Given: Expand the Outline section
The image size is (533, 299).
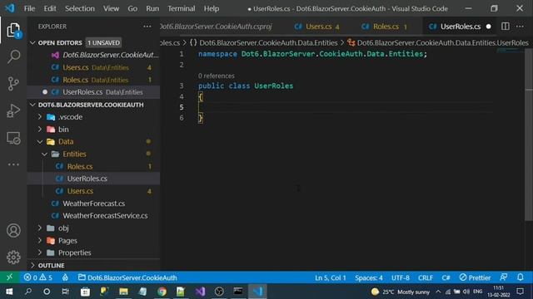Looking at the screenshot, I should (x=32, y=265).
